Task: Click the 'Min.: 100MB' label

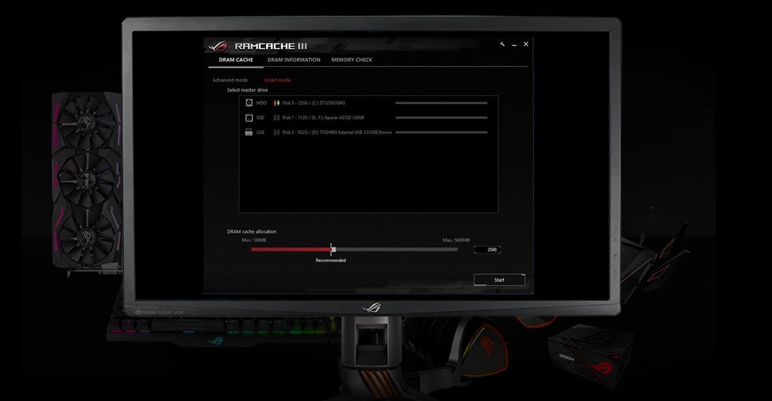Action: (254, 240)
